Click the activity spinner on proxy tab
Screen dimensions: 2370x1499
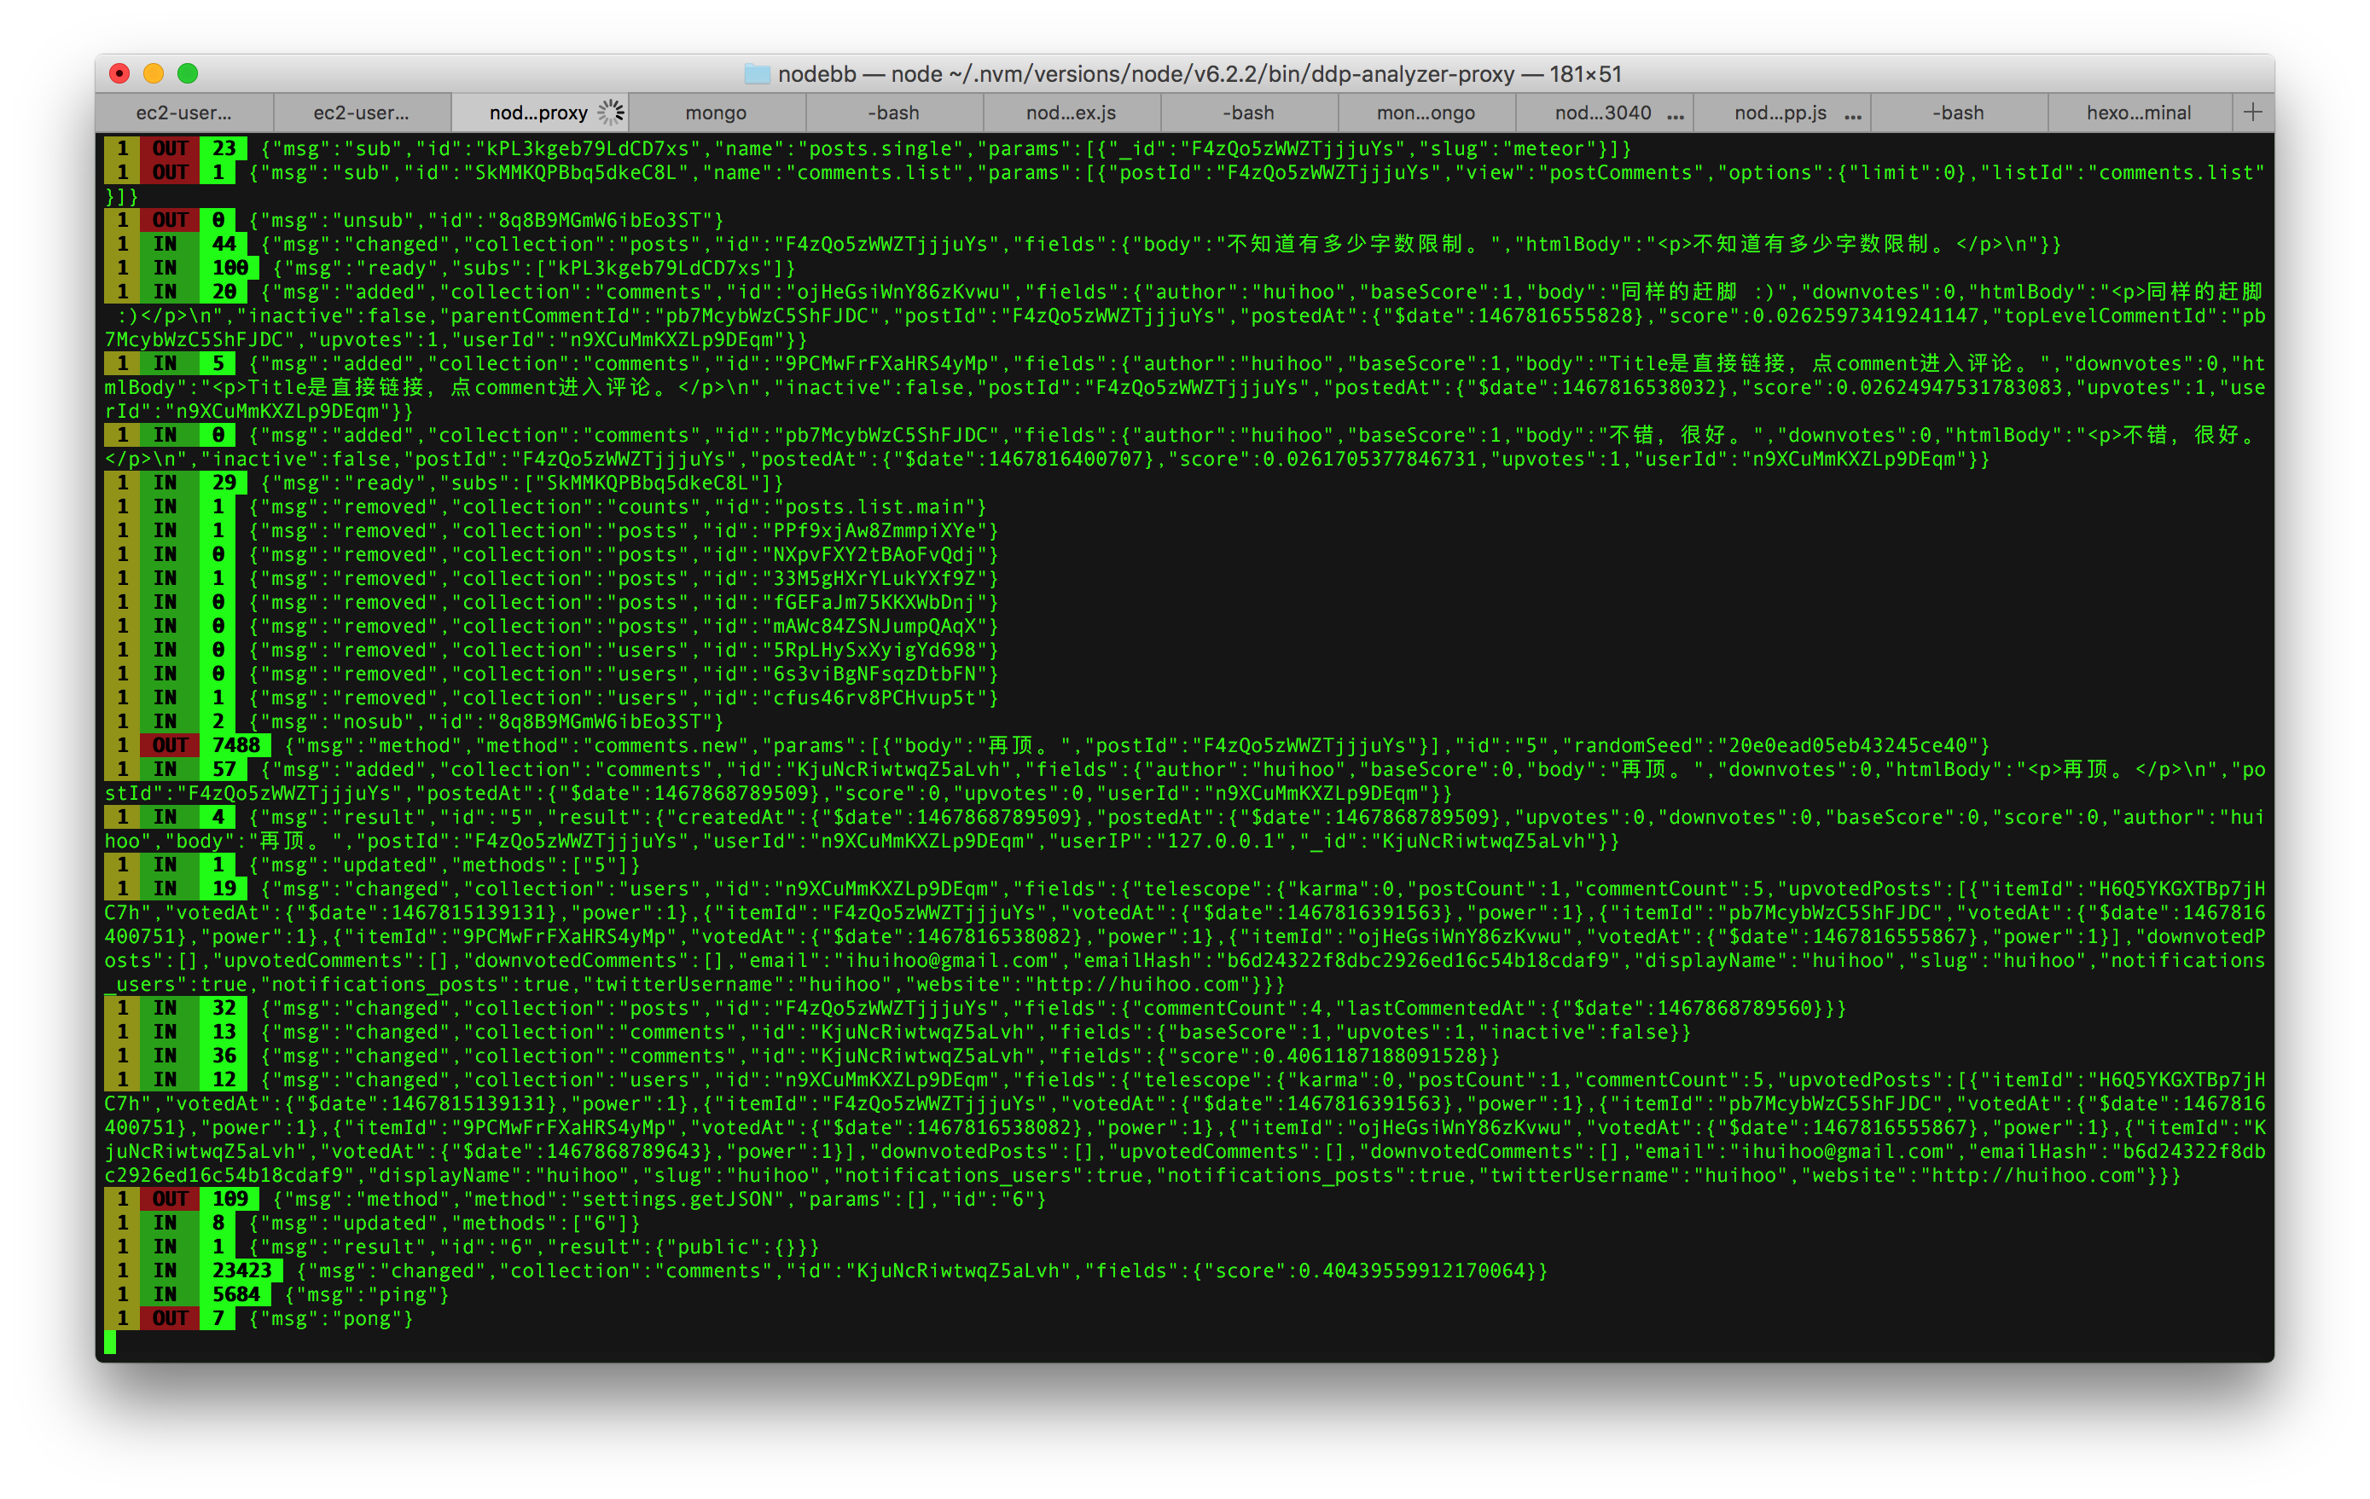611,113
